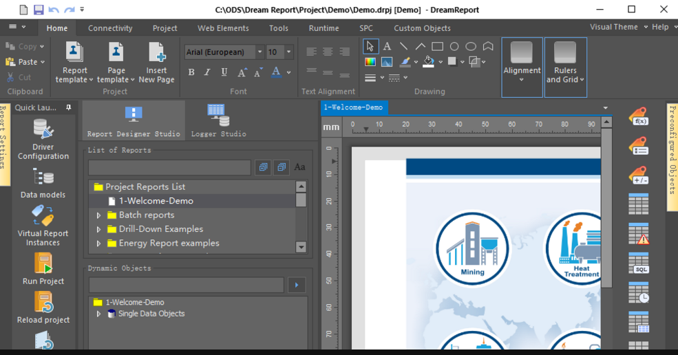This screenshot has width=678, height=355.
Task: Open Driver Configuration in Quick Launch
Action: (43, 139)
